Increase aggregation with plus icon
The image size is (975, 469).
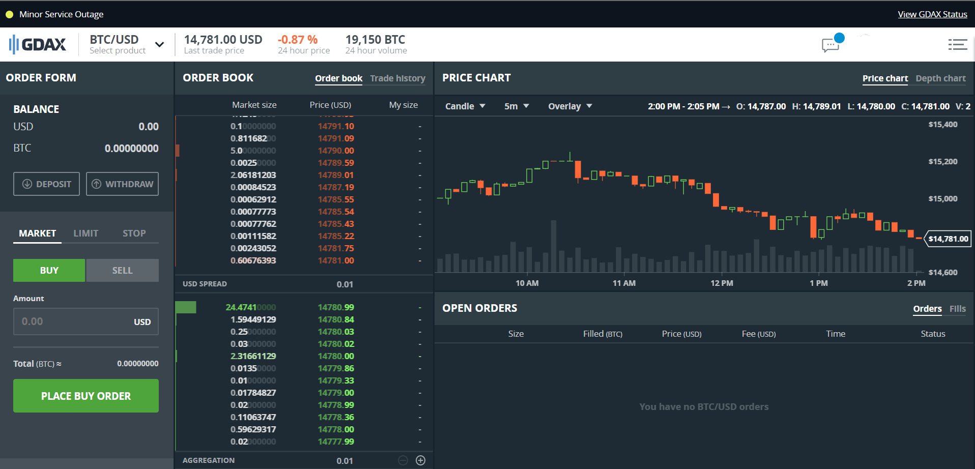(420, 460)
